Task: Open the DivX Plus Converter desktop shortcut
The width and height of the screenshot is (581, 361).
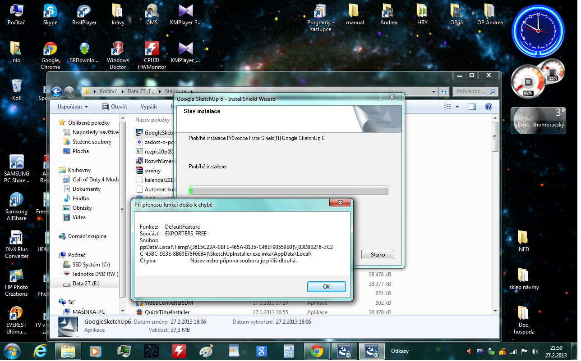Action: [x=16, y=244]
